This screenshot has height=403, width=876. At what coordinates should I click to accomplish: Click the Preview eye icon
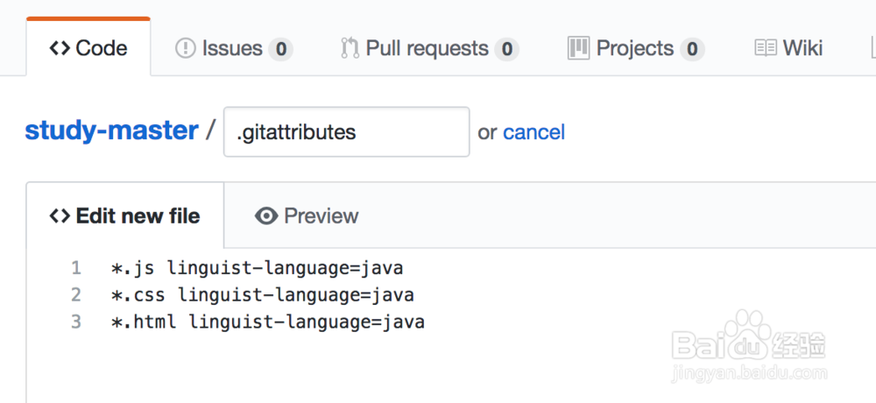(x=266, y=216)
